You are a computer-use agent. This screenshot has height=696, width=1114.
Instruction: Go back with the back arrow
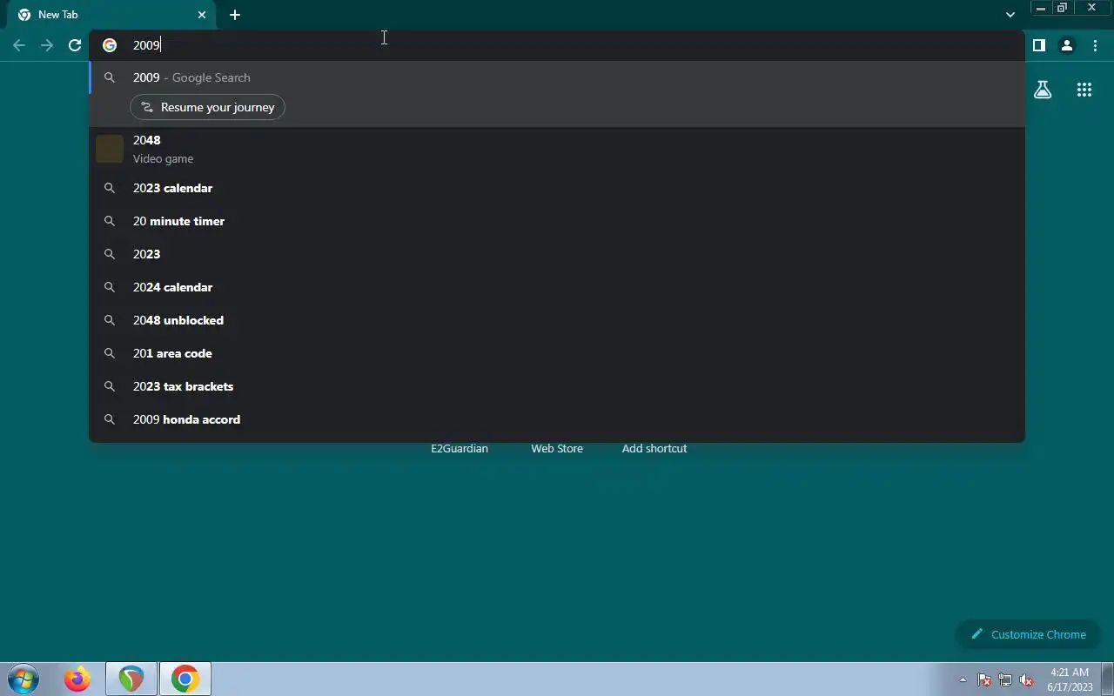(19, 45)
